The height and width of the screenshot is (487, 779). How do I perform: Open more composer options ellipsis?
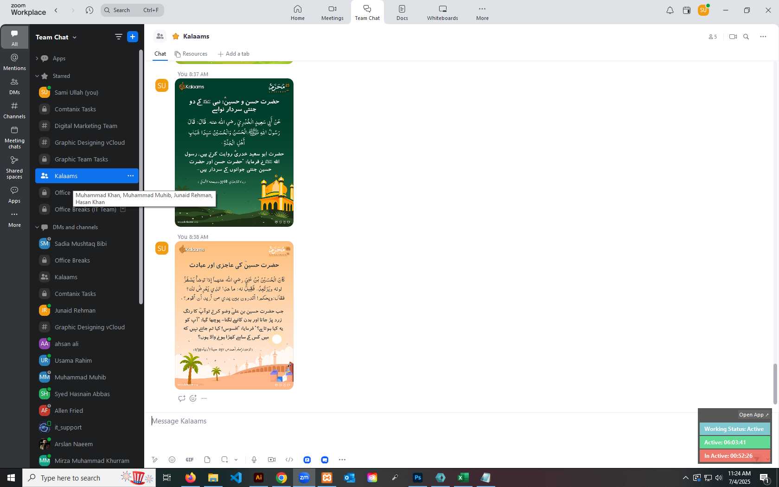pos(342,460)
